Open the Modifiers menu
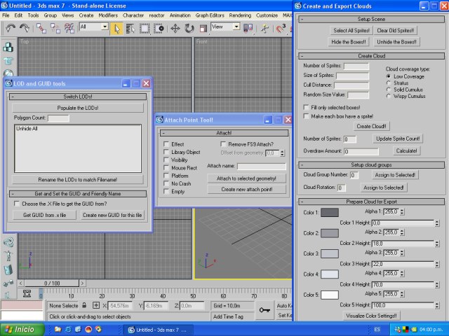This screenshot has height=336, width=449. click(x=108, y=15)
